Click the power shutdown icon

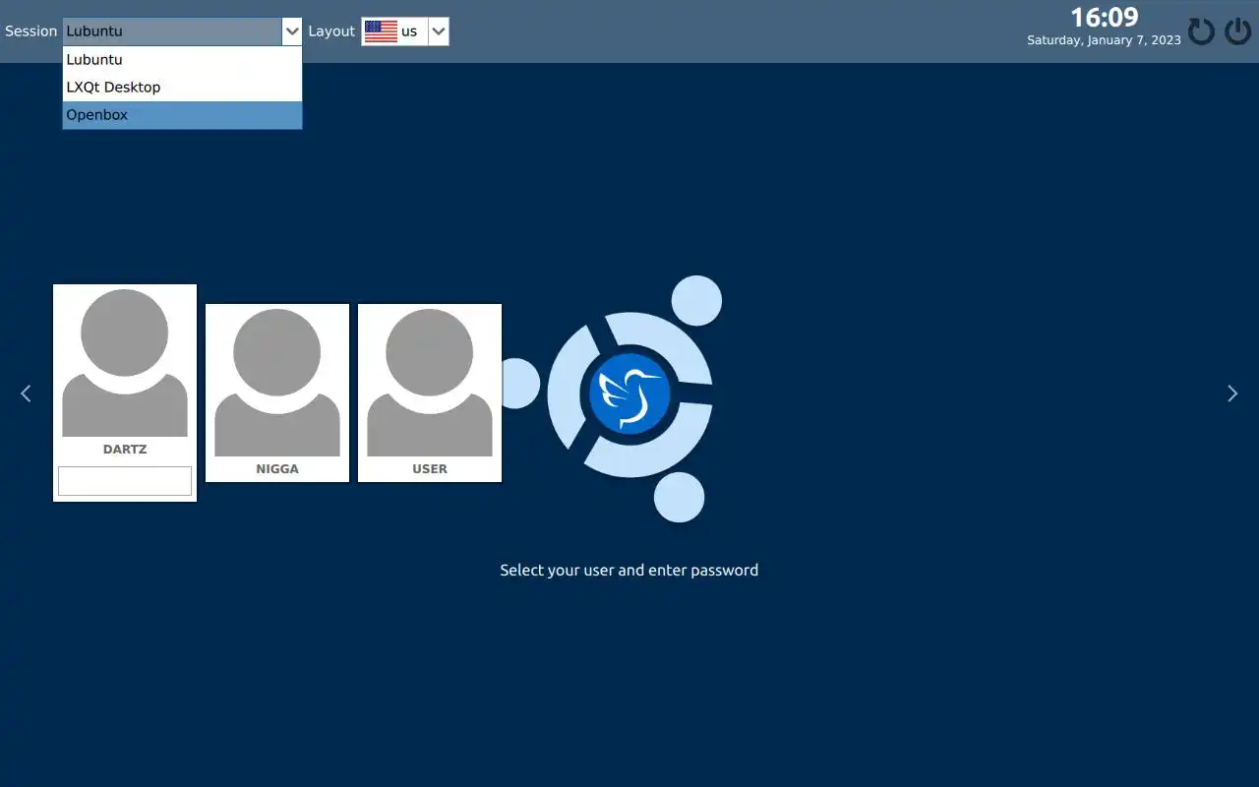pyautogui.click(x=1237, y=31)
